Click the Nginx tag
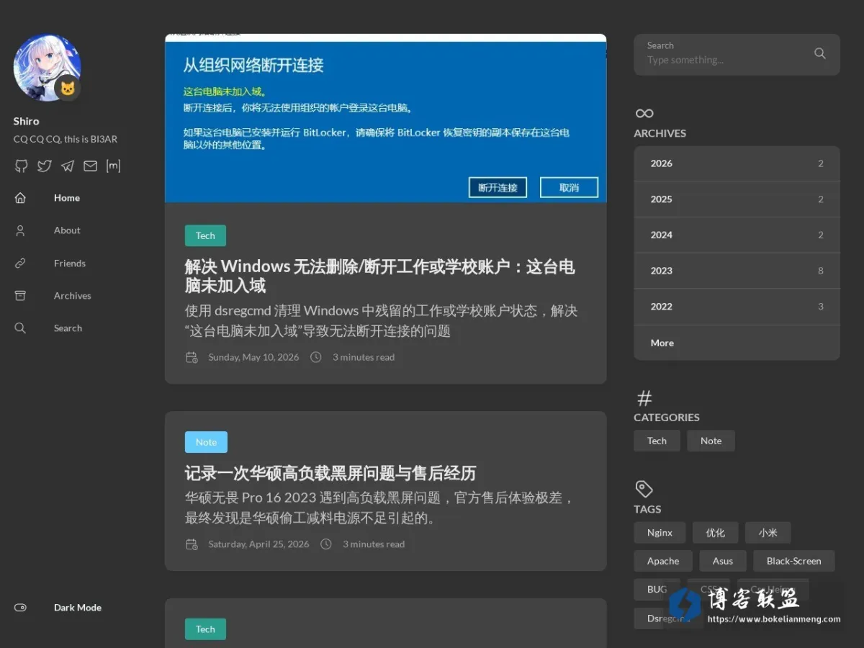Viewport: 864px width, 648px height. click(x=660, y=533)
